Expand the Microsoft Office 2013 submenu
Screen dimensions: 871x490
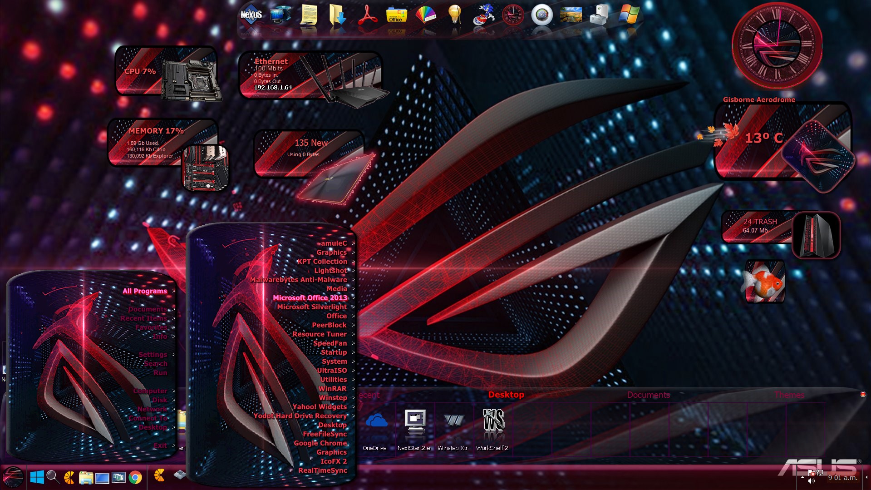(310, 298)
